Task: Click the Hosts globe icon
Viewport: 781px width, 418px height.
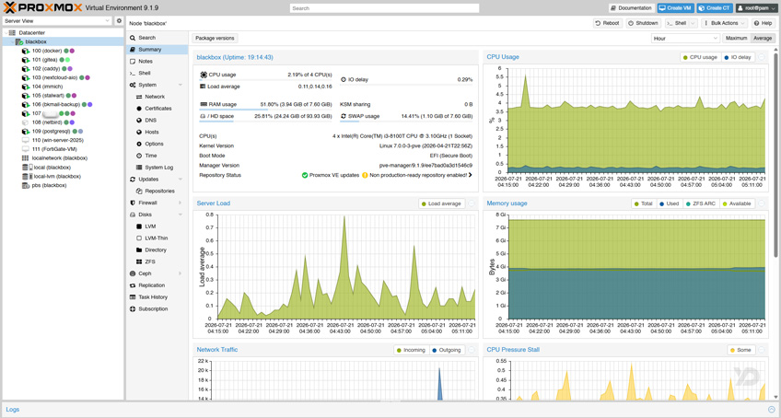Action: tap(139, 132)
